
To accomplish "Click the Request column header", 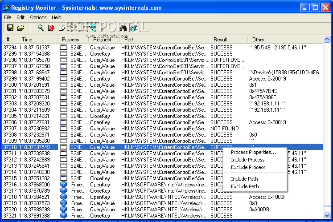I will [104, 40].
